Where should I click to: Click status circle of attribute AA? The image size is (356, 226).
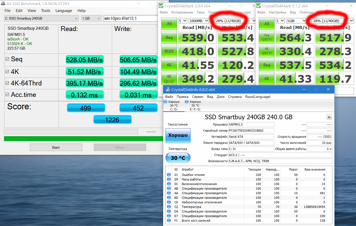point(169,193)
